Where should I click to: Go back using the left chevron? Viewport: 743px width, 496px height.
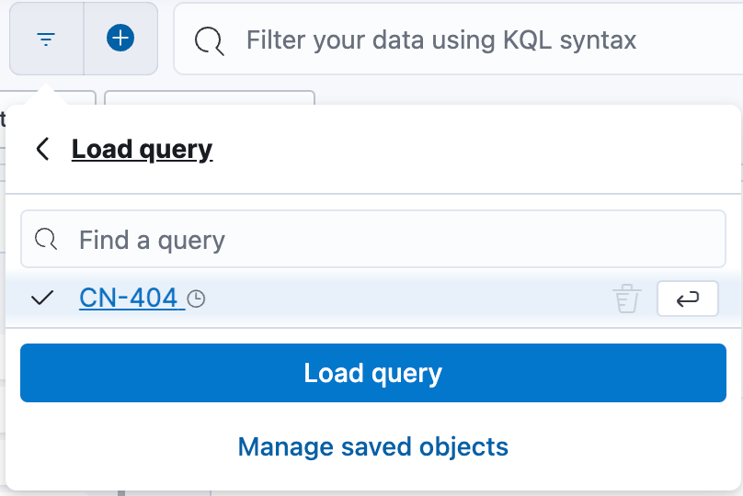42,149
